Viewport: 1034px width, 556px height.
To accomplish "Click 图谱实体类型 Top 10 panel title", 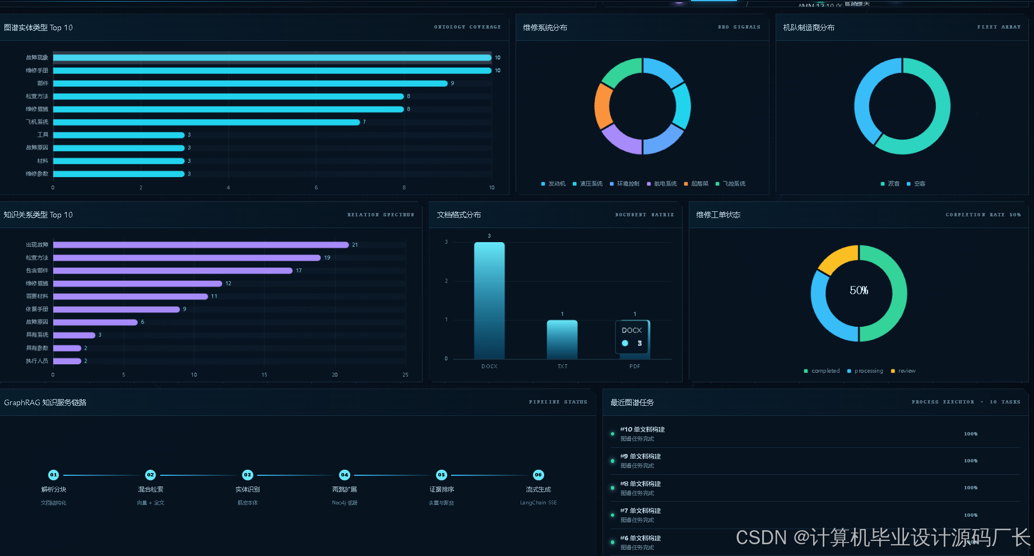I will (38, 27).
